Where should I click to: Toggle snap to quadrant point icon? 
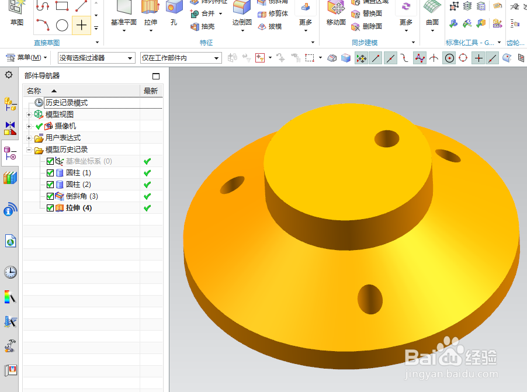point(463,58)
